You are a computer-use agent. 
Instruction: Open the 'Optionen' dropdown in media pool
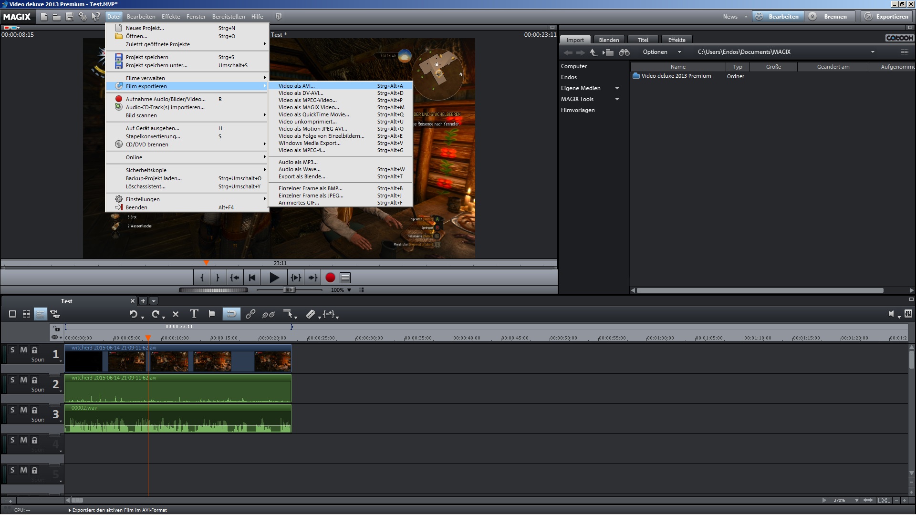tap(662, 52)
